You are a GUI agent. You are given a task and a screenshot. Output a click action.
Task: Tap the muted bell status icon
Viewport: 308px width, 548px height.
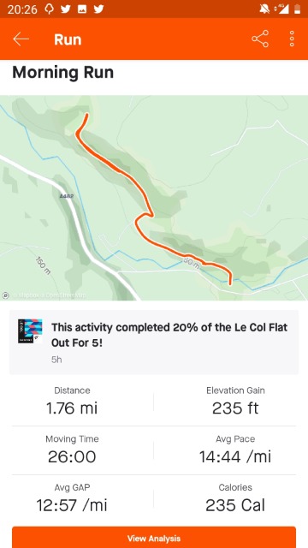264,9
